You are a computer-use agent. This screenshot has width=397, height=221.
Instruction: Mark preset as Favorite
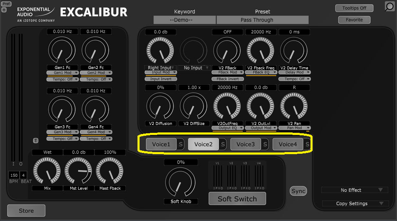coord(354,20)
